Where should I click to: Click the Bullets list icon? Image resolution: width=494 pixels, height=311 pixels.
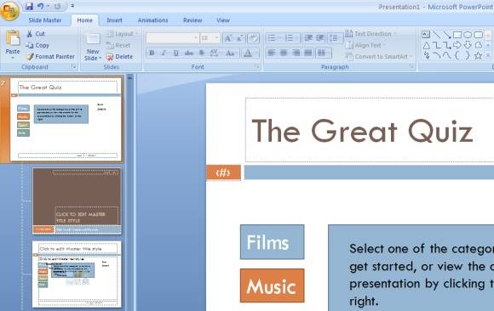[271, 38]
